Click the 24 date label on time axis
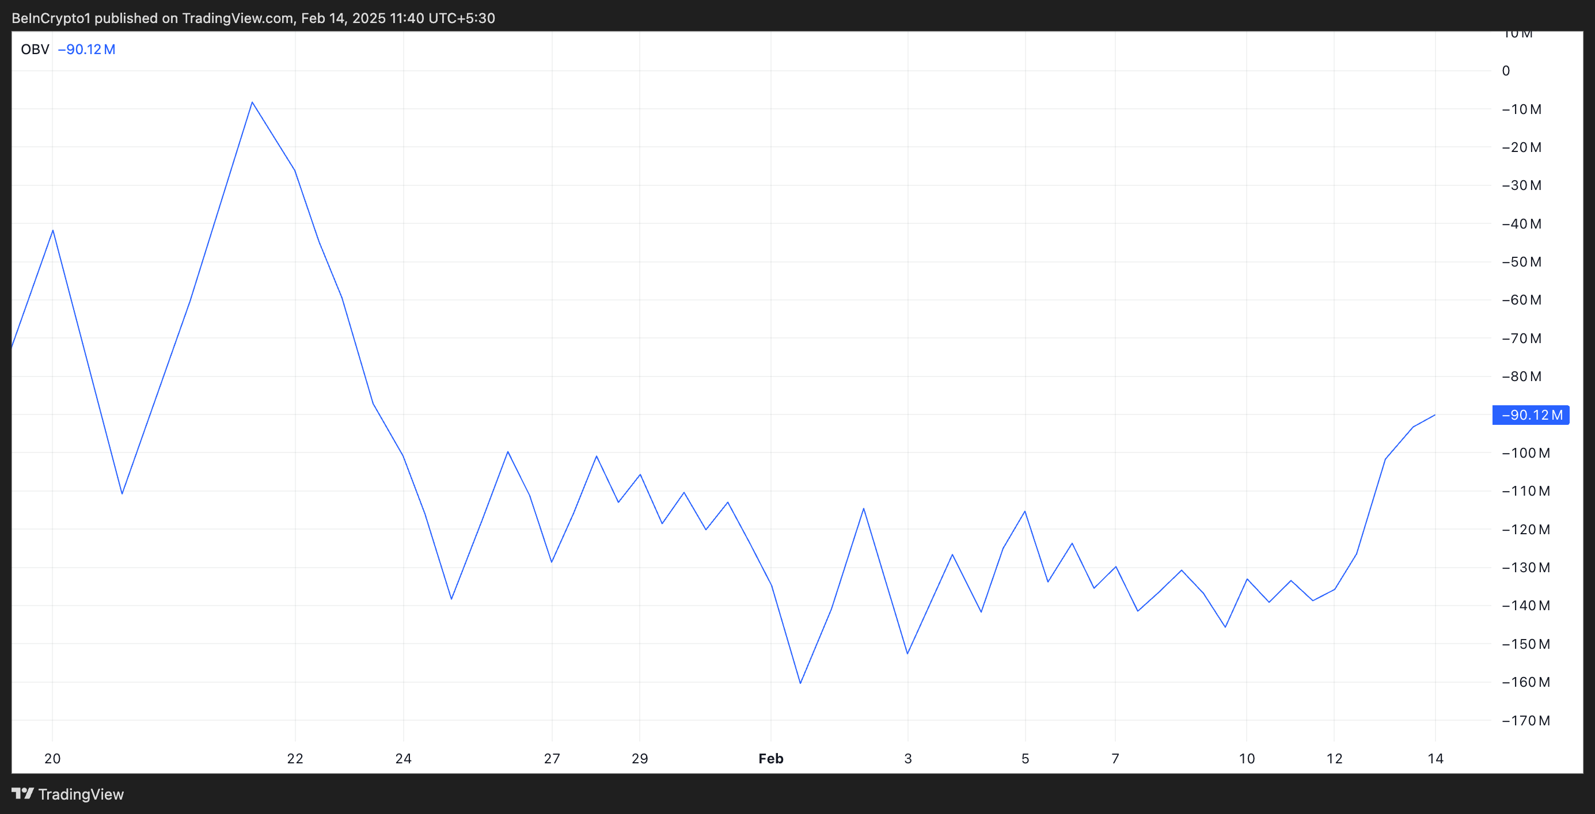Viewport: 1595px width, 814px height. pyautogui.click(x=404, y=758)
